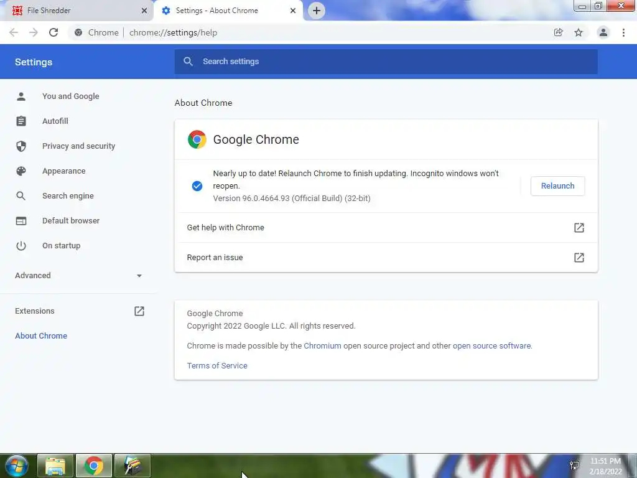Select Search engine section
This screenshot has height=478, width=637.
click(68, 196)
